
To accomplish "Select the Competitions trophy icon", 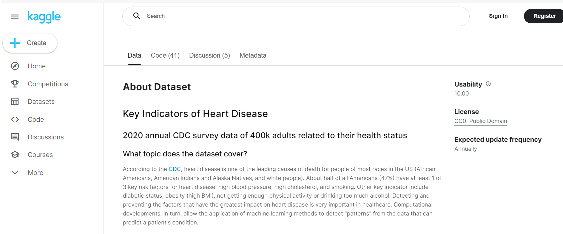I will coord(15,84).
